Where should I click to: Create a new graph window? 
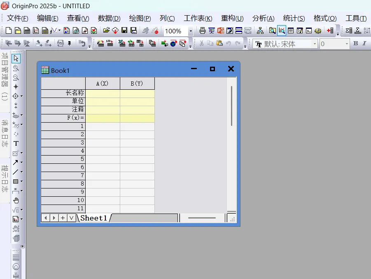click(x=36, y=30)
